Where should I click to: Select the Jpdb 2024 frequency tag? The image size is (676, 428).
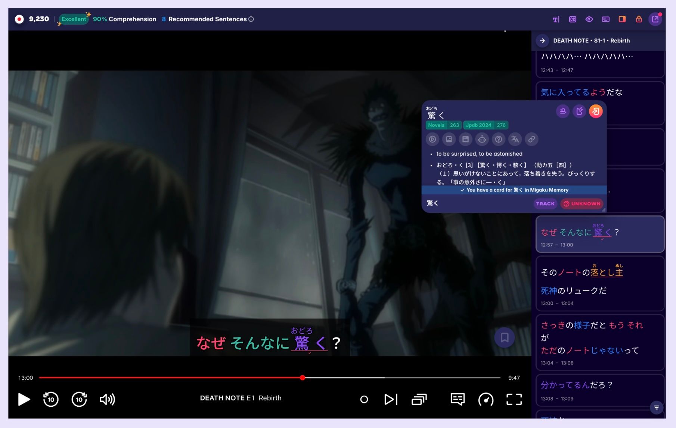coord(486,125)
